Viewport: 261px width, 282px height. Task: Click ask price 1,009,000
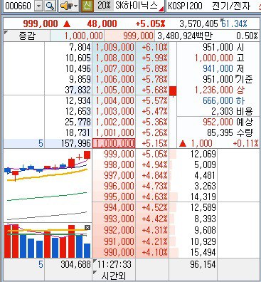(x=114, y=48)
